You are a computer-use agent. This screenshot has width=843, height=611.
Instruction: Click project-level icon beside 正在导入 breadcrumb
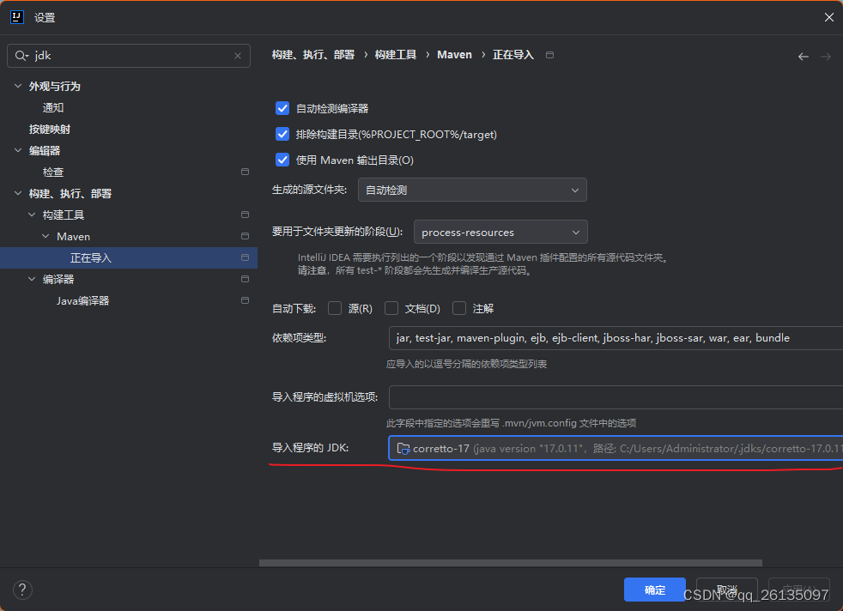(x=549, y=55)
